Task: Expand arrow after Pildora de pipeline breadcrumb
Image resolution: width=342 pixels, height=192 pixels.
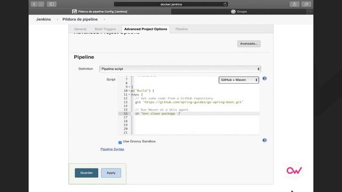Action: point(104,19)
